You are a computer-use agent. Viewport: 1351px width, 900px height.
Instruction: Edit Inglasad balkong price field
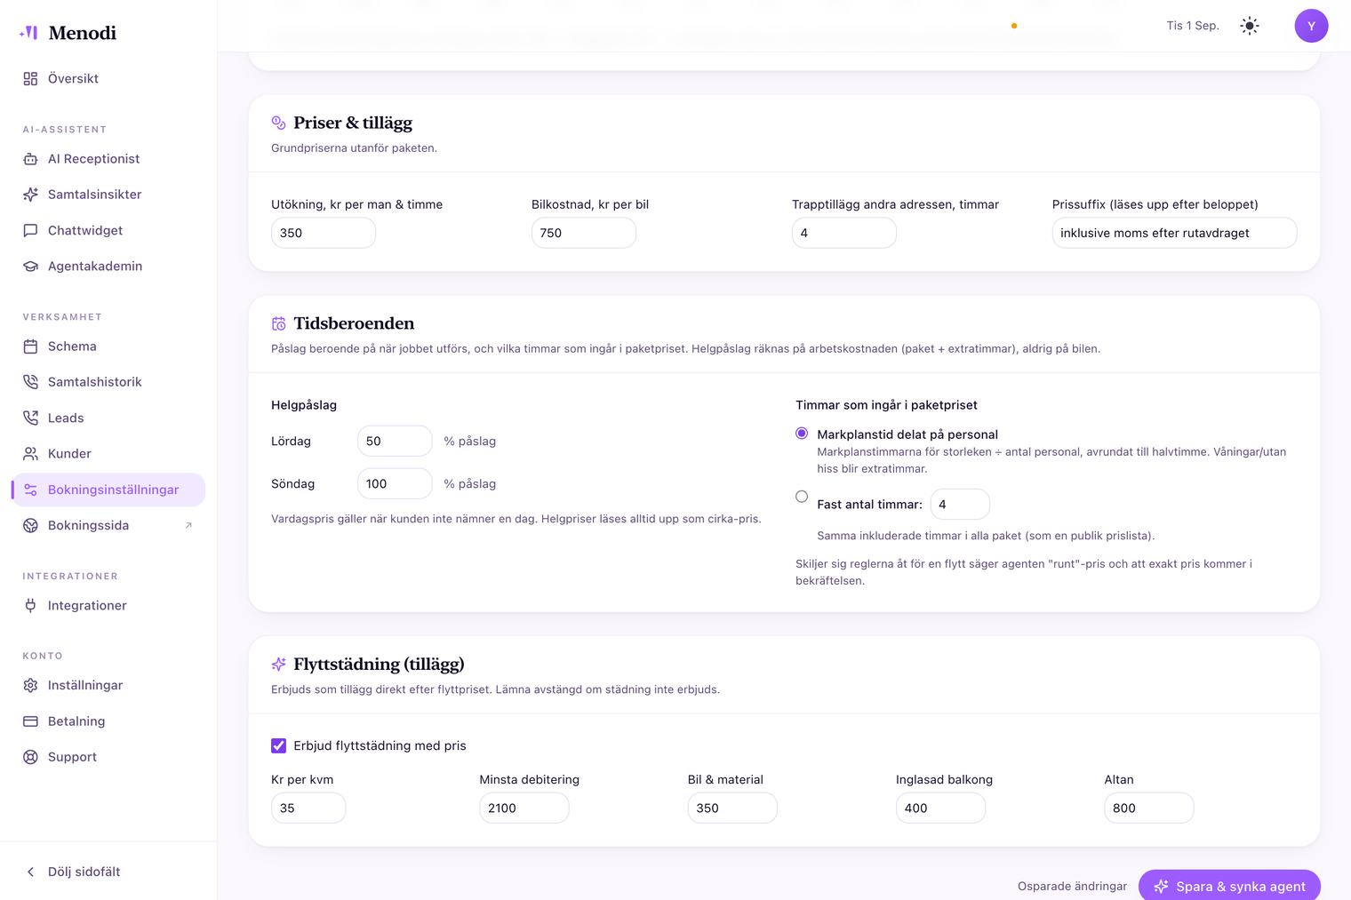tap(940, 808)
